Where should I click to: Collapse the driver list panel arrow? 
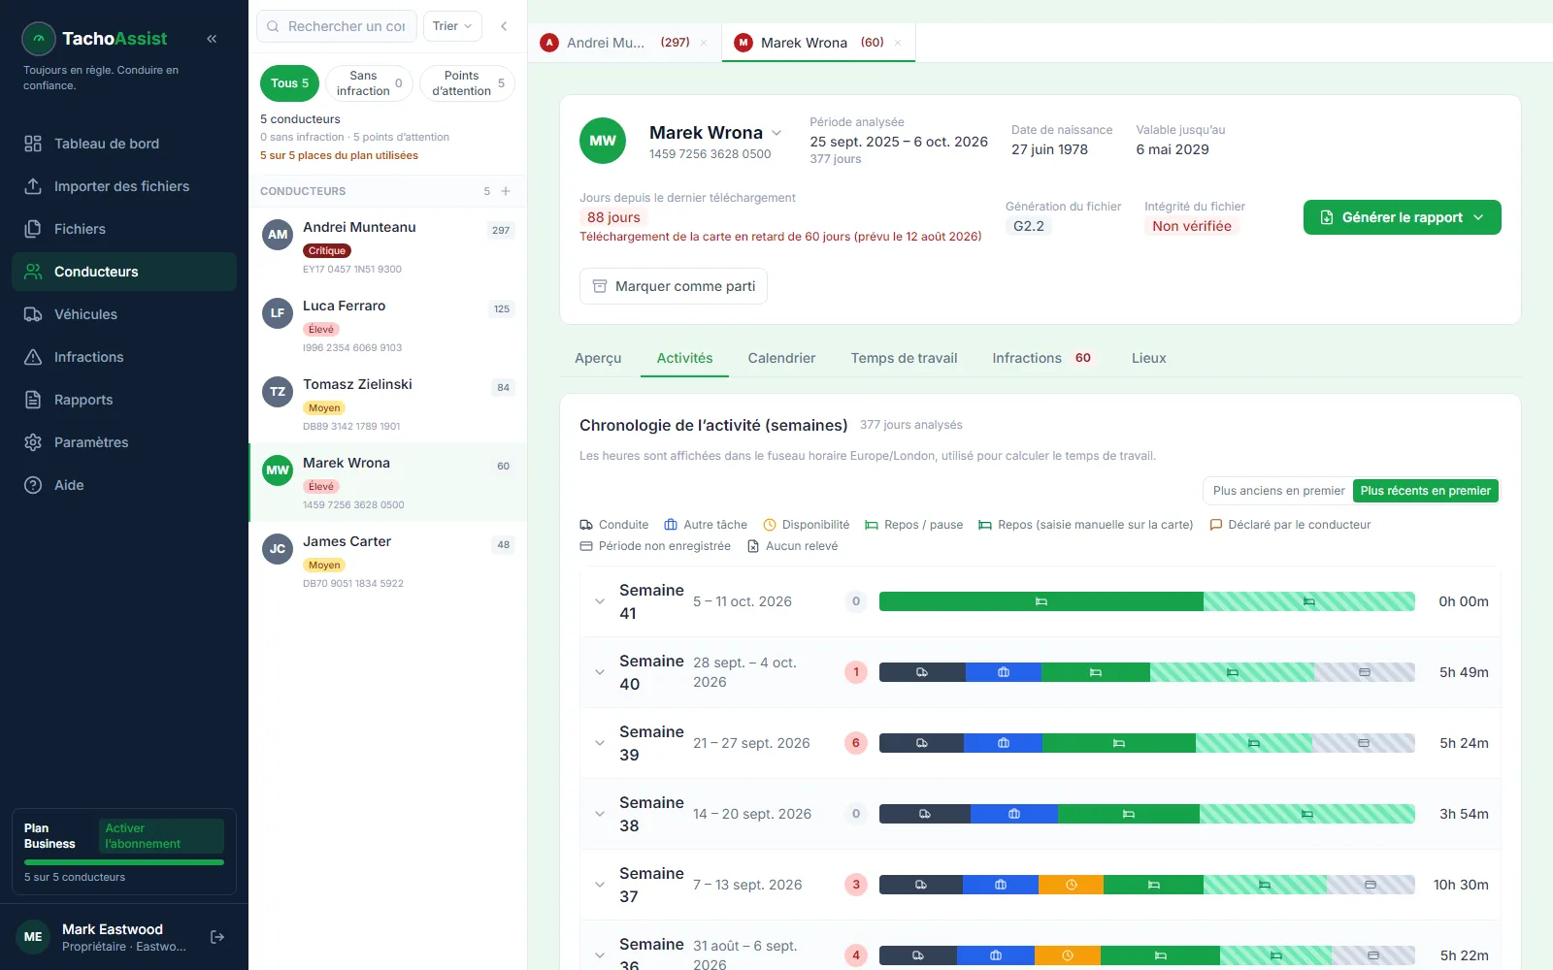(504, 26)
